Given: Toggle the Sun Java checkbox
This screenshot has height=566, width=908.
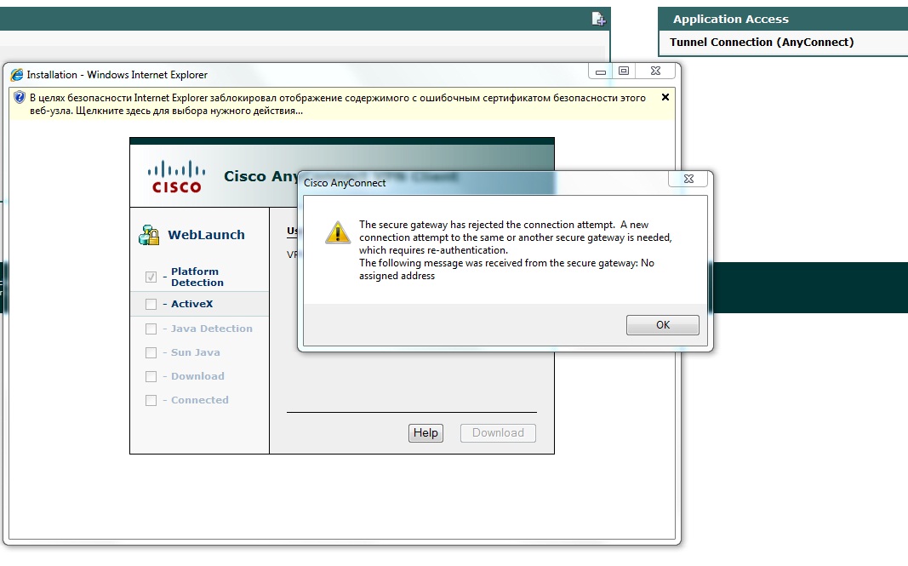Looking at the screenshot, I should point(151,353).
